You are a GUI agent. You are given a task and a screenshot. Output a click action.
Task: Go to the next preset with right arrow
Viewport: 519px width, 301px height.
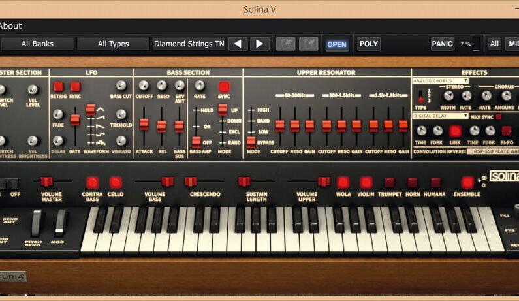point(259,44)
